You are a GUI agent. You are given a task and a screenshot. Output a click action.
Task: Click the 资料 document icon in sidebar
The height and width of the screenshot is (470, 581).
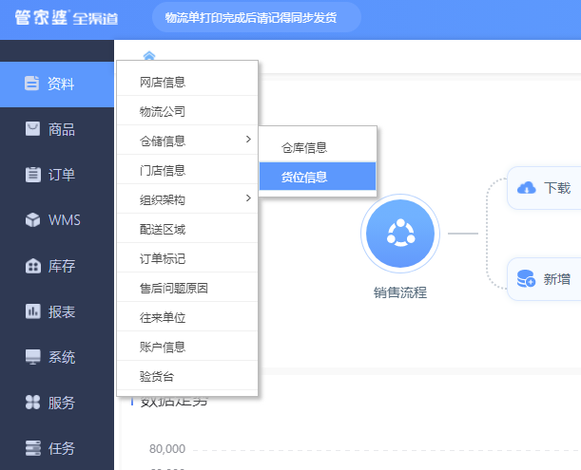pos(32,84)
